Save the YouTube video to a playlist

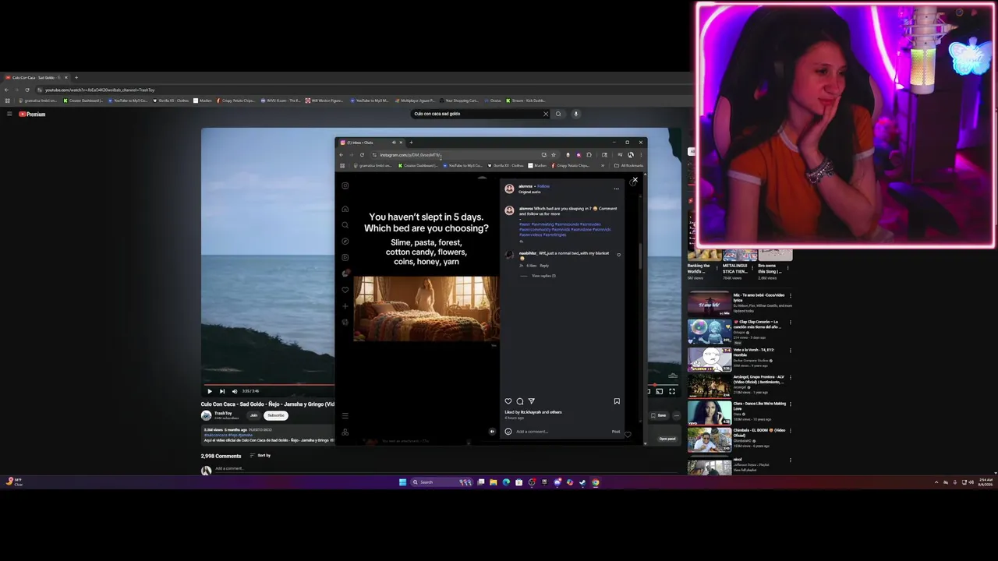pyautogui.click(x=659, y=415)
